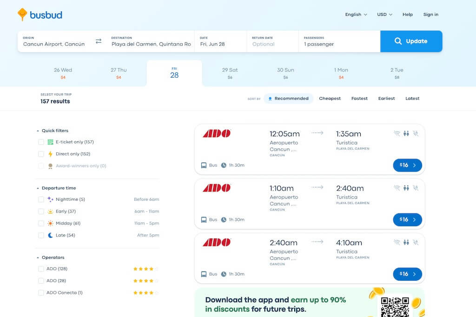Check the ADO Conecta operator filter
Viewport: 476px width, 317px height.
pyautogui.click(x=41, y=293)
